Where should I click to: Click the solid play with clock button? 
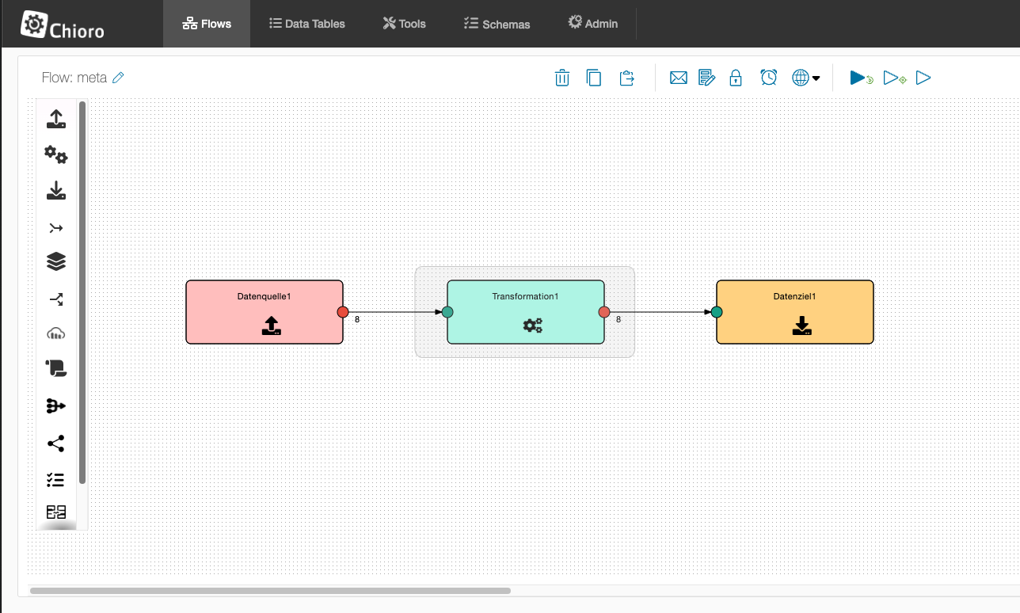tap(861, 78)
